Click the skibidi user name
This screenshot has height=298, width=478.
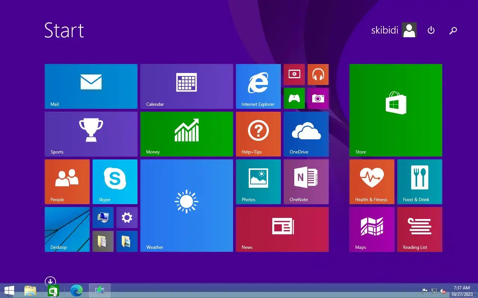pos(385,30)
